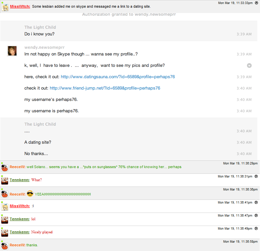Click the ReeceW username beside "thanks."
Viewport: 260px width, 251px height.
coord(18,245)
